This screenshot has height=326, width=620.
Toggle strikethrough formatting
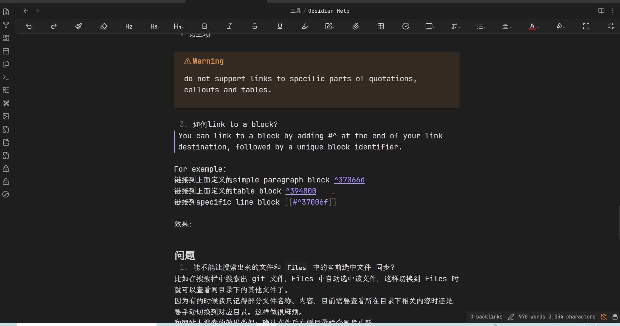[x=255, y=26]
